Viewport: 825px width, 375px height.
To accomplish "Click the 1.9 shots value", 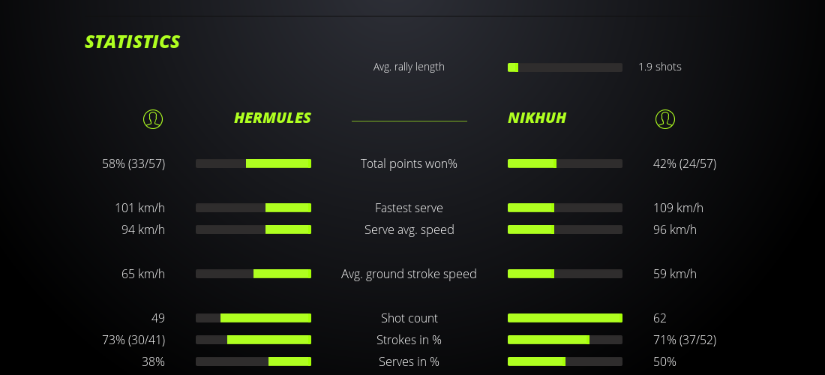I will click(x=660, y=67).
